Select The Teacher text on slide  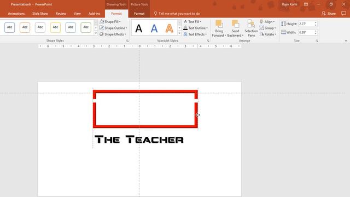pyautogui.click(x=139, y=140)
